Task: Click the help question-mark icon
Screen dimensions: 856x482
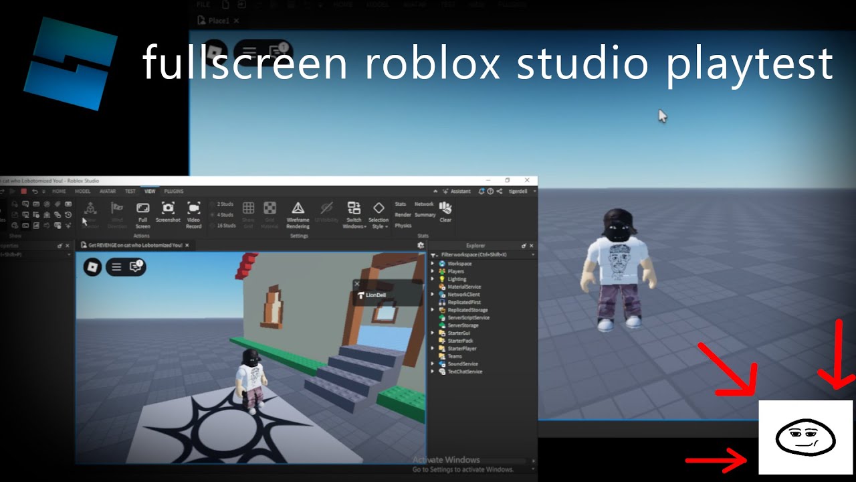Action: tap(491, 191)
